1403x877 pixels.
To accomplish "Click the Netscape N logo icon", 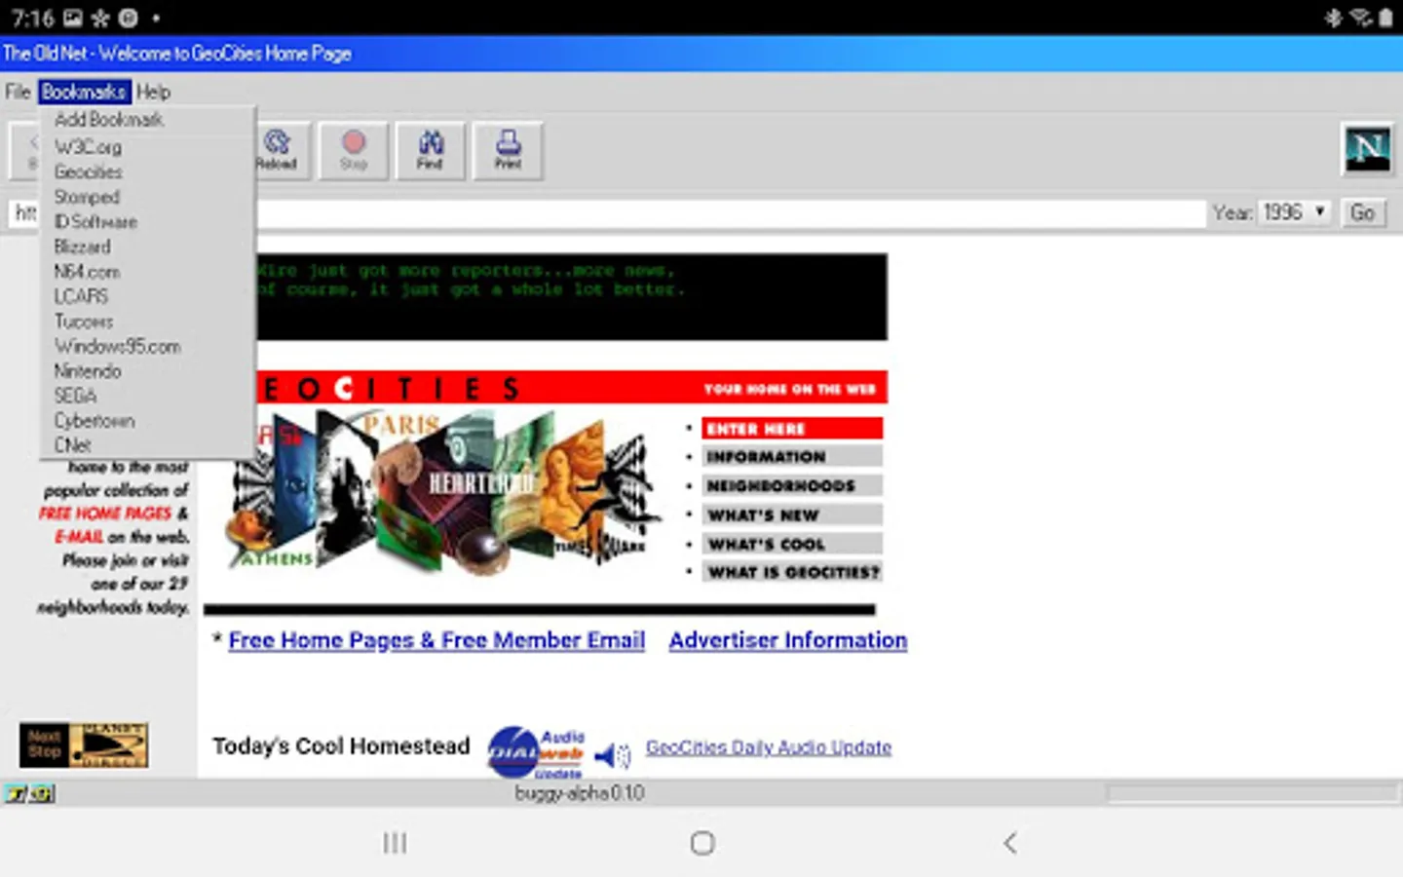I will tap(1367, 149).
